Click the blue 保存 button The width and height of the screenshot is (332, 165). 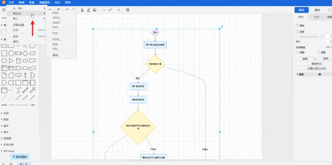click(302, 10)
